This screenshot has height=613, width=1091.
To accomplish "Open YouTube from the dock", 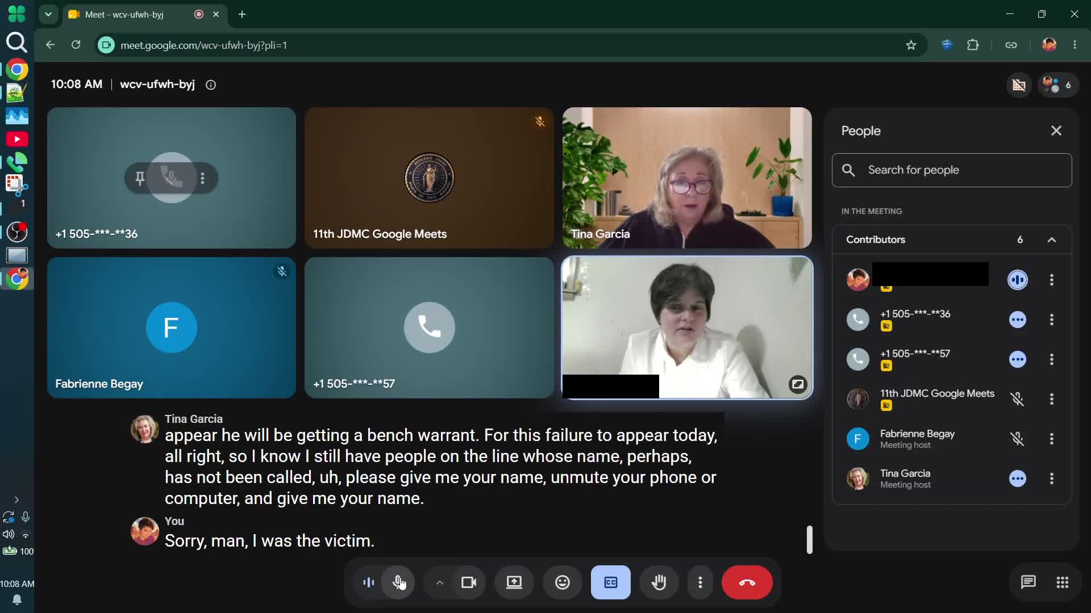I will [17, 139].
